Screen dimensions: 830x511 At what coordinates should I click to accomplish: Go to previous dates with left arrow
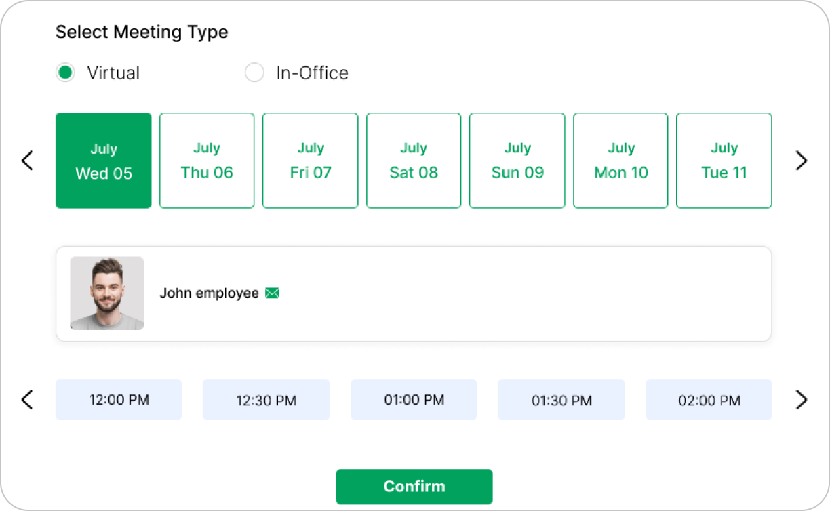pyautogui.click(x=27, y=161)
